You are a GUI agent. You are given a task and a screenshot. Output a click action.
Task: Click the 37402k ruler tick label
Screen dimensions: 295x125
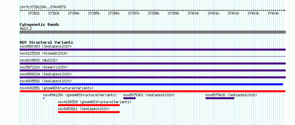tap(233, 13)
